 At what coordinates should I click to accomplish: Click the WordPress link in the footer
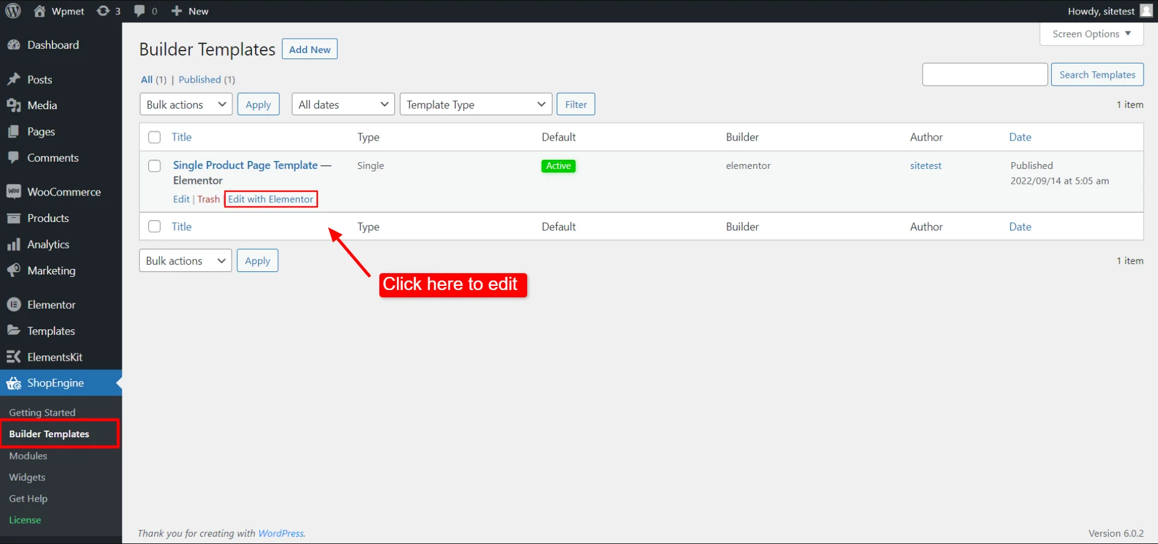tap(281, 533)
